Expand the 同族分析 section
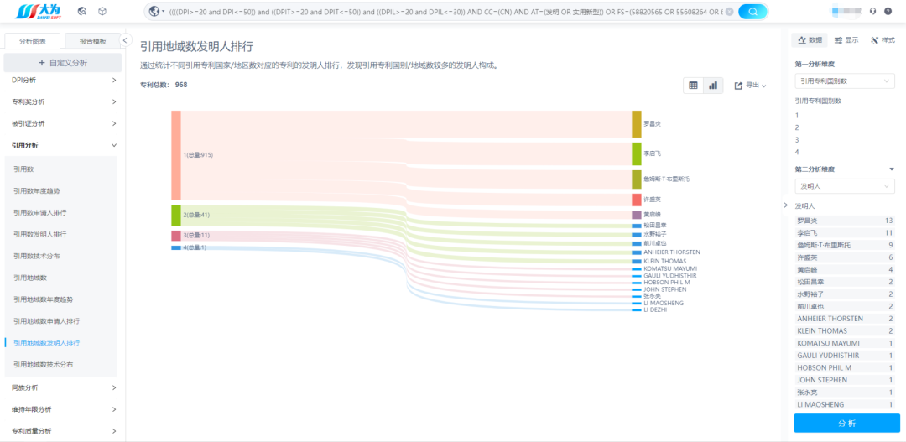906x442 pixels. (x=64, y=387)
